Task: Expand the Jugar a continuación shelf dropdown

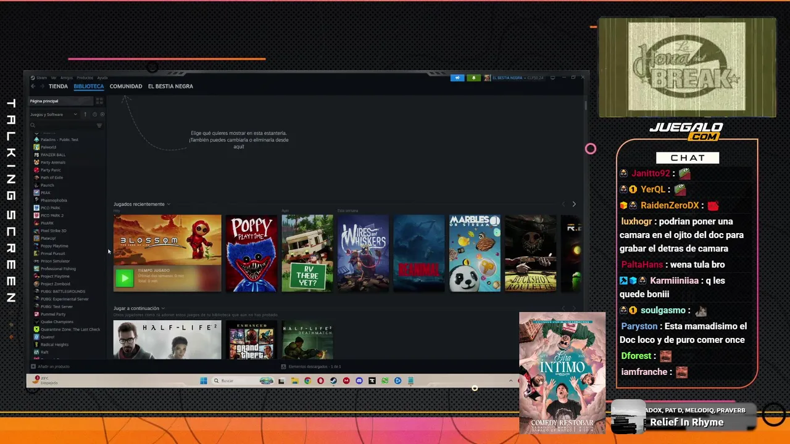Action: [163, 308]
